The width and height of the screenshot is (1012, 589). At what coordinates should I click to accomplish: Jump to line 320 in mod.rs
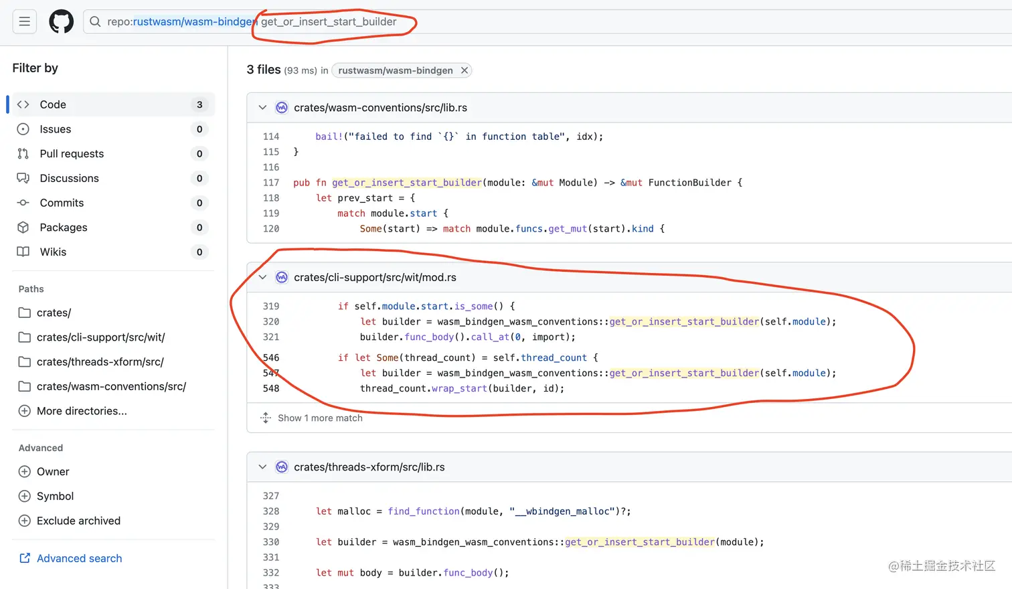point(271,322)
